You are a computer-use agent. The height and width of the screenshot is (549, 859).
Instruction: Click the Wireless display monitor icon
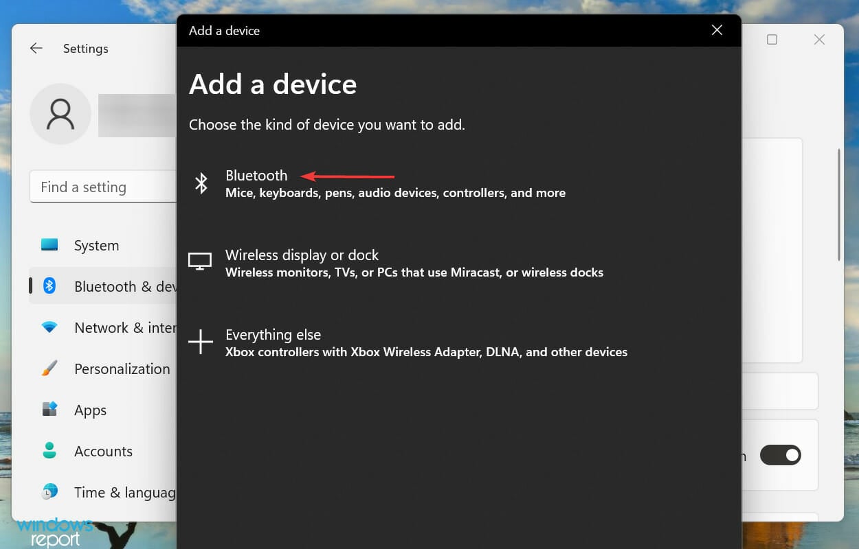pos(200,261)
